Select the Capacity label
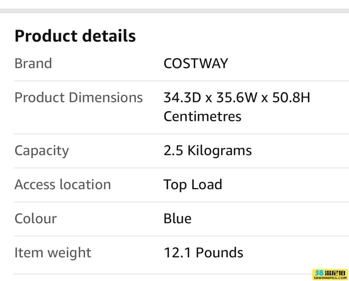This screenshot has height=281, width=349. coord(42,151)
